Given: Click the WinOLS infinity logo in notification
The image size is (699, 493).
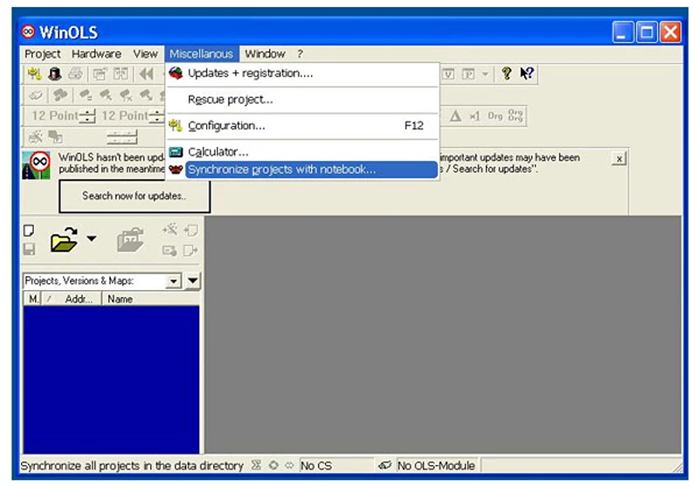Looking at the screenshot, I should coord(36,165).
